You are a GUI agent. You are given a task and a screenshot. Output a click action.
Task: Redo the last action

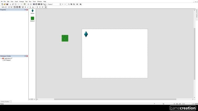[x=21, y=4]
